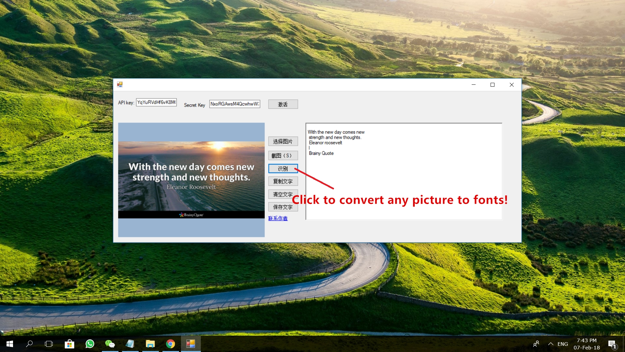The height and width of the screenshot is (352, 625).
Task: Click the 激活 activate button
Action: [x=283, y=104]
